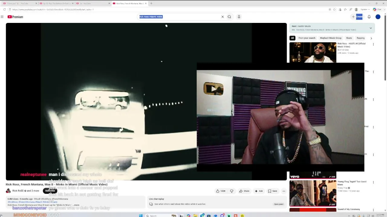Click the Create button
This screenshot has height=217, width=387.
coord(357,17)
